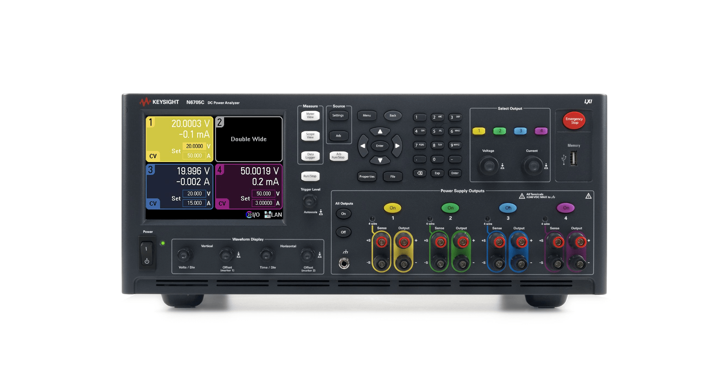
Task: Hit the Back key
Action: coord(393,116)
